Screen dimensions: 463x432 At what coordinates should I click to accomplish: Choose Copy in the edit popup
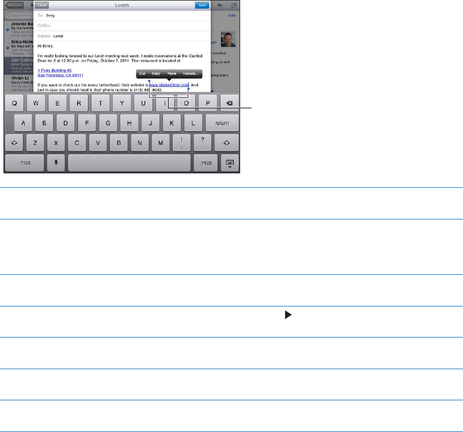tap(155, 74)
